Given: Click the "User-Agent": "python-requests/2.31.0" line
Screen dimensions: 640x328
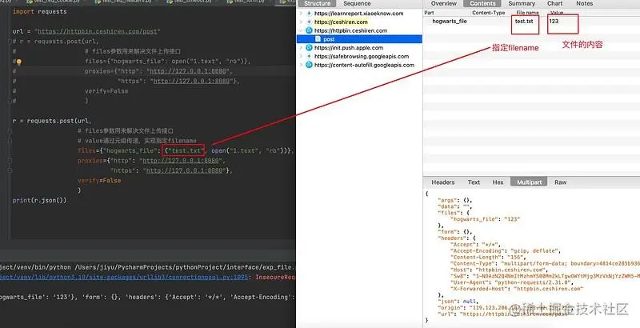Looking at the screenshot, I should [511, 282].
